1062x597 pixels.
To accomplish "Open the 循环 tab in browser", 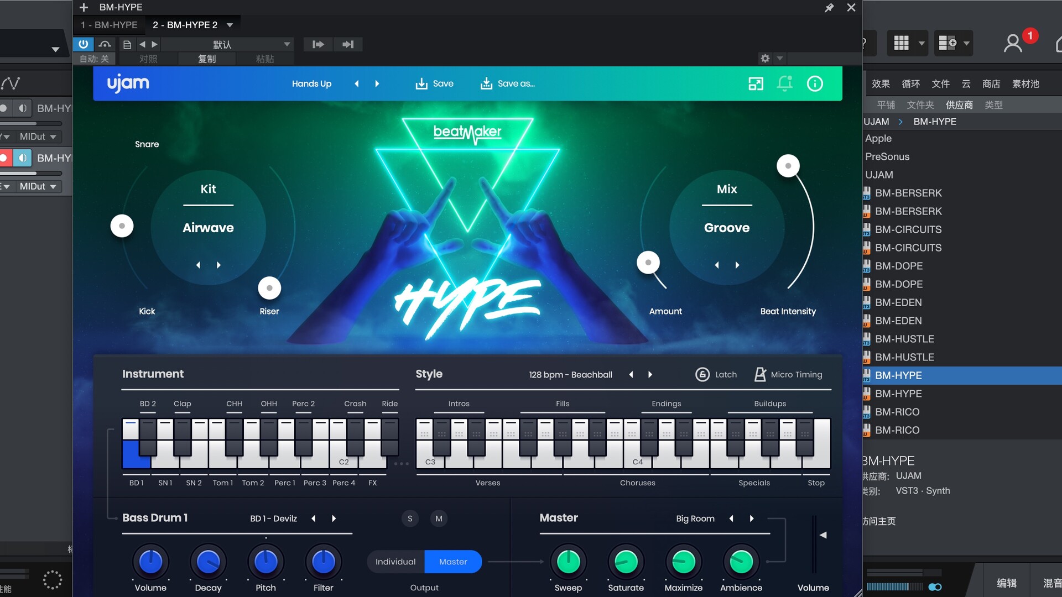I will pyautogui.click(x=910, y=83).
